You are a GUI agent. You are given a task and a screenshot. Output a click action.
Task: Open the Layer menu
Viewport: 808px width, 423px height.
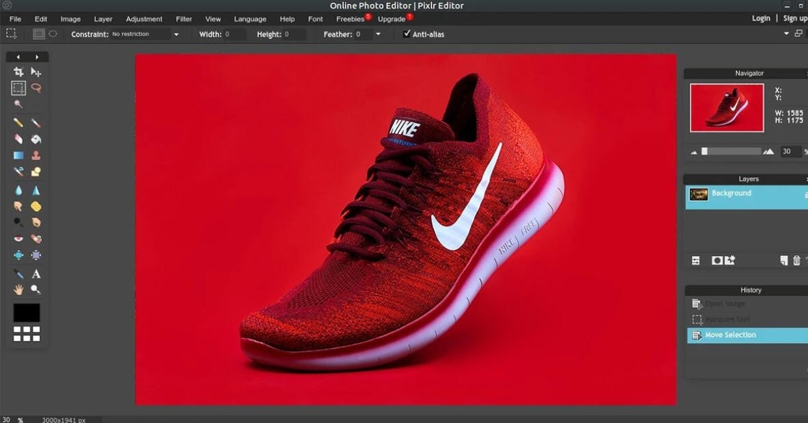click(x=103, y=19)
